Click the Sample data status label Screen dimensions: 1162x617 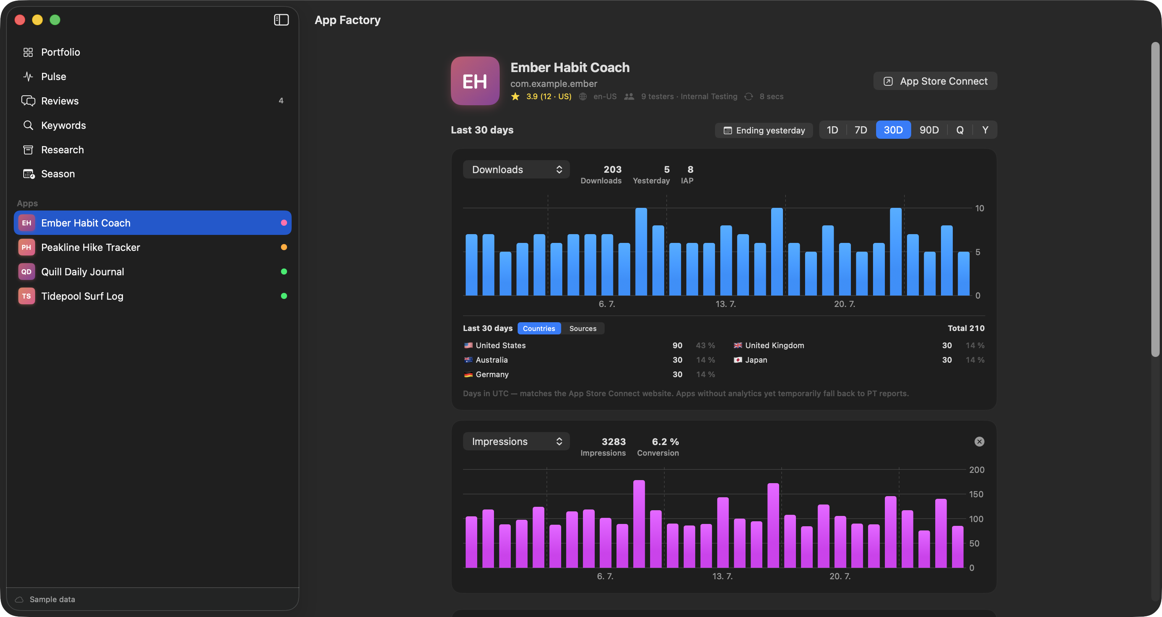52,600
